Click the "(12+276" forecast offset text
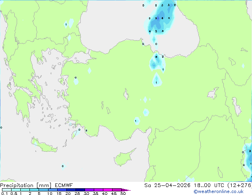This screenshot has height=195, width=252. [x=239, y=185]
